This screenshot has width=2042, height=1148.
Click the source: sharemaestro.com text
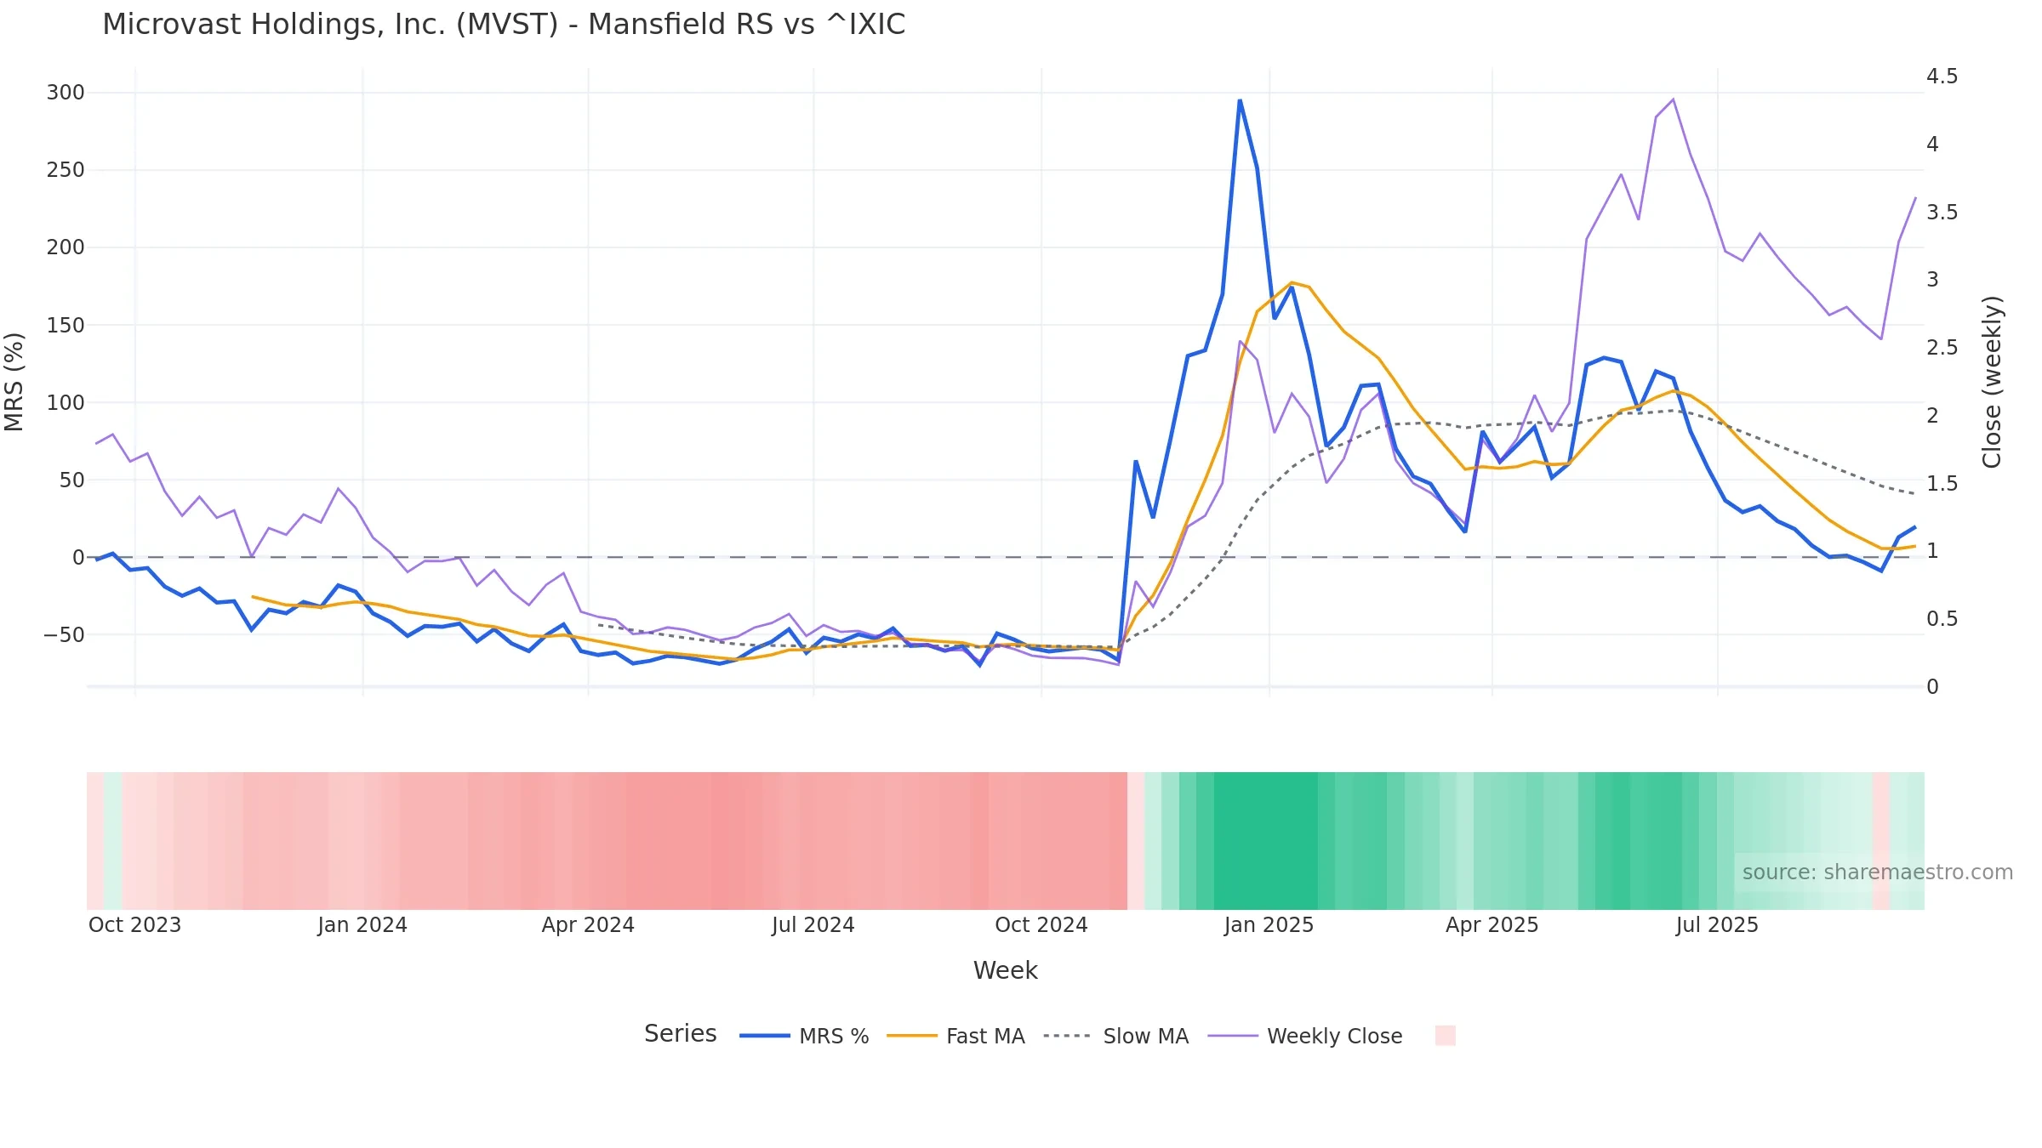tap(1878, 872)
